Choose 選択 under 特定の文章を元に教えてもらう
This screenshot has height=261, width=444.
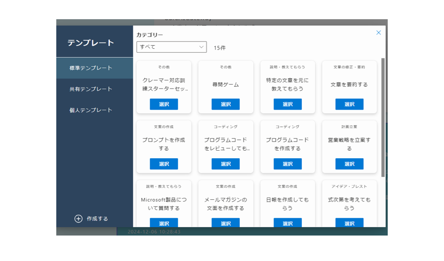point(287,104)
